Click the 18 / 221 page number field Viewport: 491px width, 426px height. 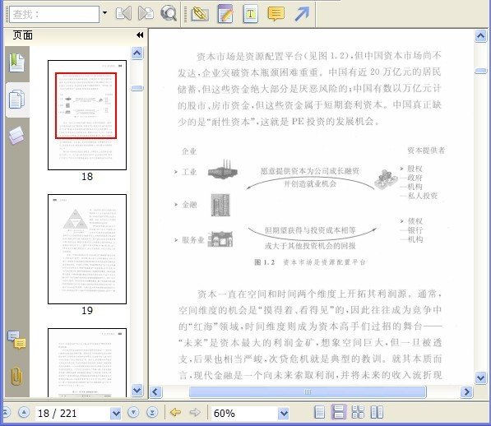tap(72, 413)
